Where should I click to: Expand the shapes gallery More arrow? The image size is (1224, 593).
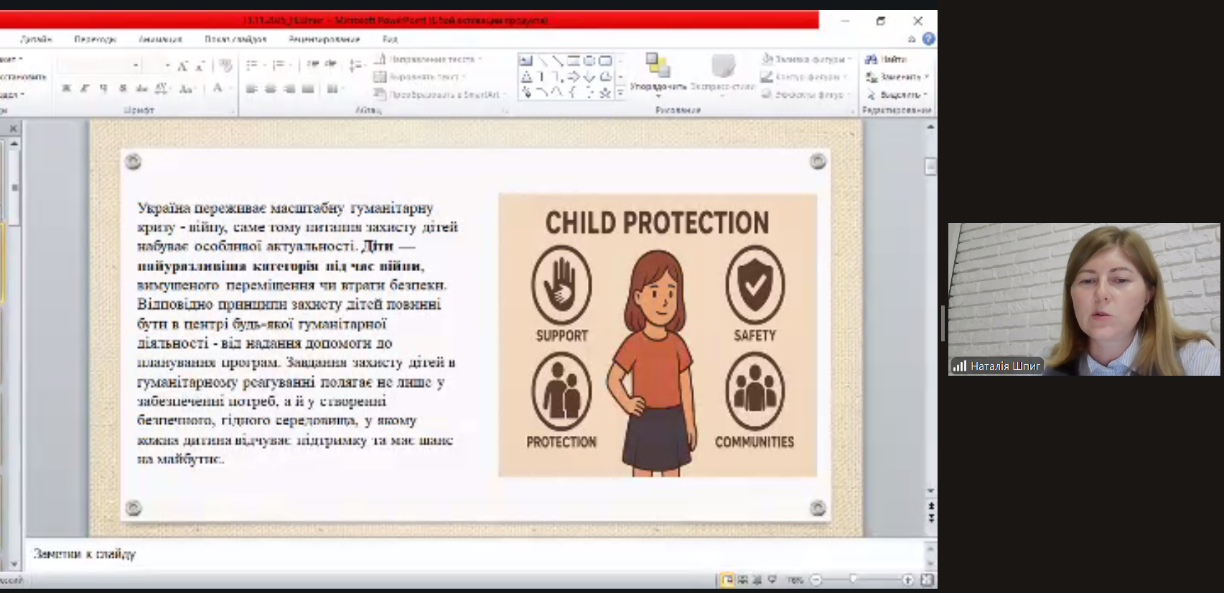[x=620, y=93]
